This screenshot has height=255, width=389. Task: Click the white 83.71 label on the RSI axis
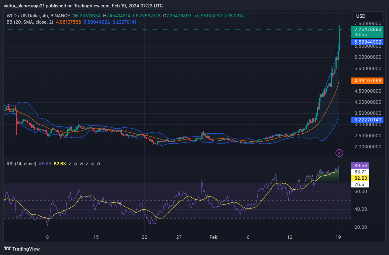point(360,172)
